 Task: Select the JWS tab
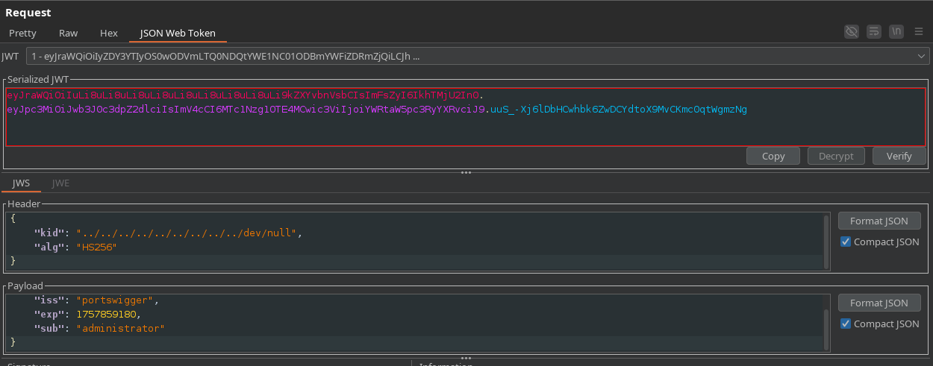coord(21,183)
